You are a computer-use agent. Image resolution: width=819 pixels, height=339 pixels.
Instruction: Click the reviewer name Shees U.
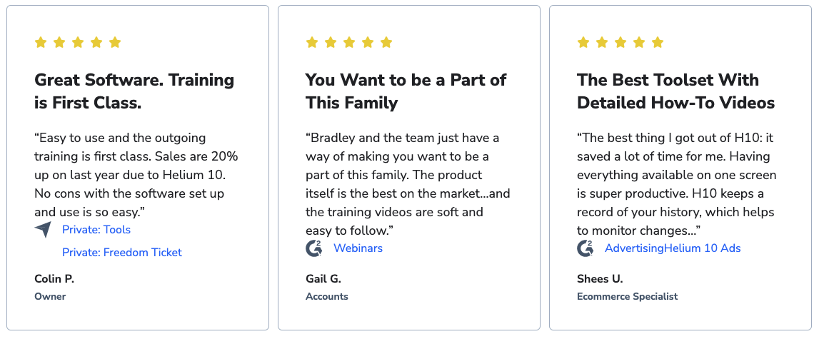point(600,278)
